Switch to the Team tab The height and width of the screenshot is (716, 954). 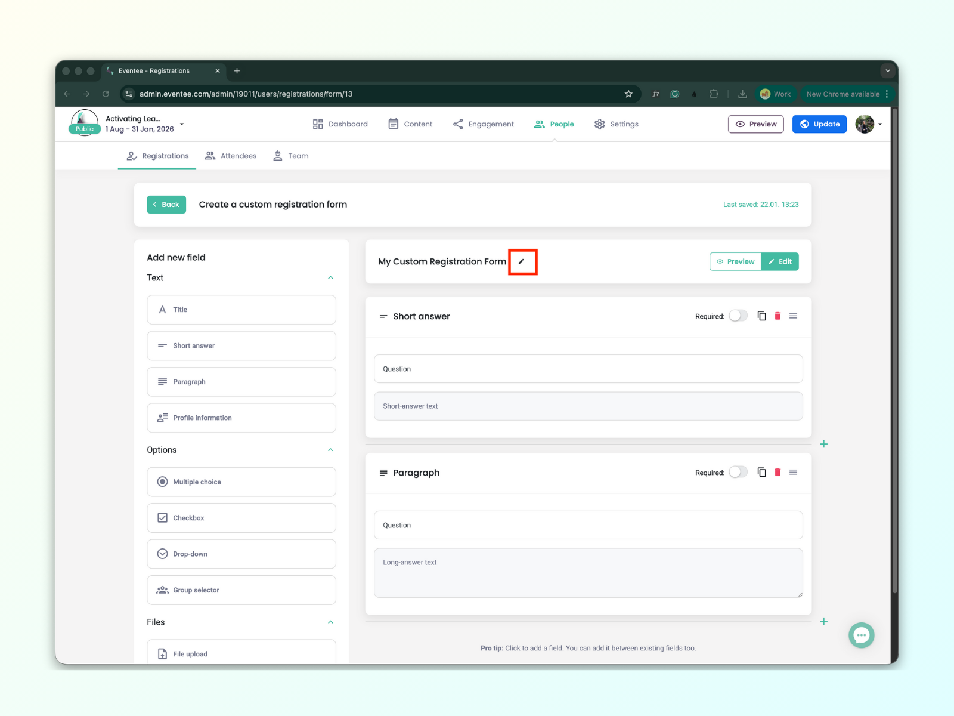(x=290, y=156)
